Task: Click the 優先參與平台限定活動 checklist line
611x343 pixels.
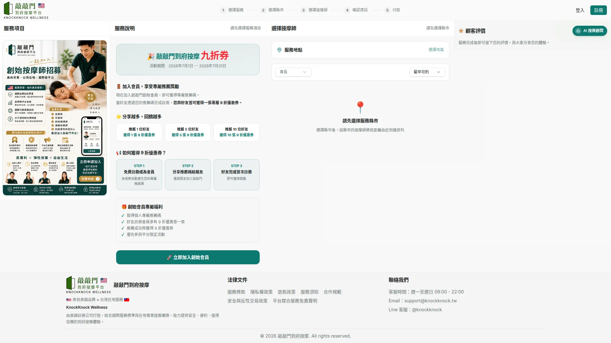Action: pos(146,235)
